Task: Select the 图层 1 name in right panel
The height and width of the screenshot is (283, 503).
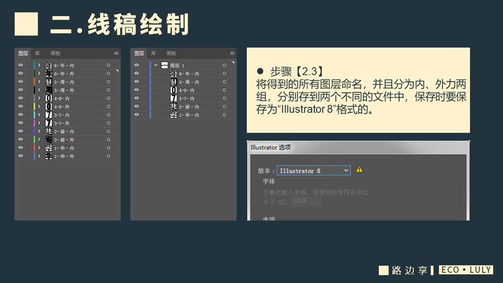Action: (x=177, y=65)
